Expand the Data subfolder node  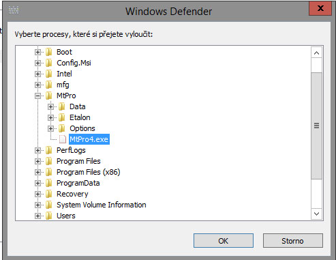[x=50, y=107]
